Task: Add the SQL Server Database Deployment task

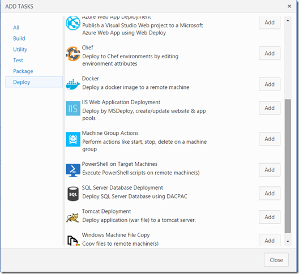Action: [270, 194]
